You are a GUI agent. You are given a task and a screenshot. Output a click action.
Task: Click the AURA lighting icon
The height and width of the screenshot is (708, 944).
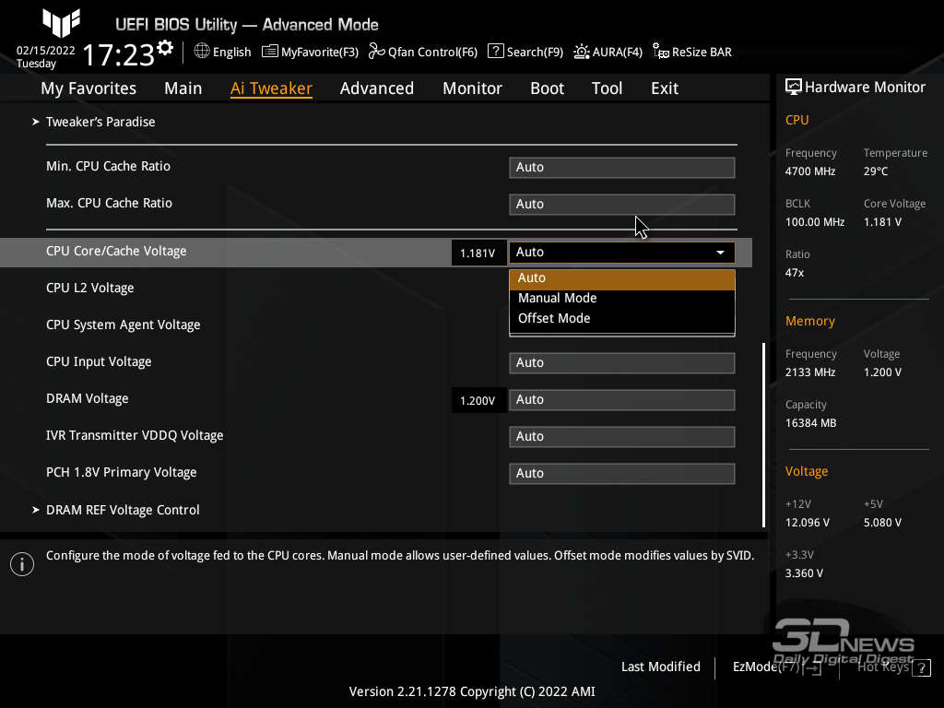(581, 52)
